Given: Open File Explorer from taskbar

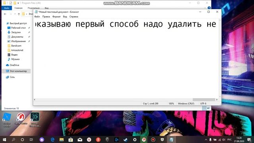Looking at the screenshot, I should (62, 139).
